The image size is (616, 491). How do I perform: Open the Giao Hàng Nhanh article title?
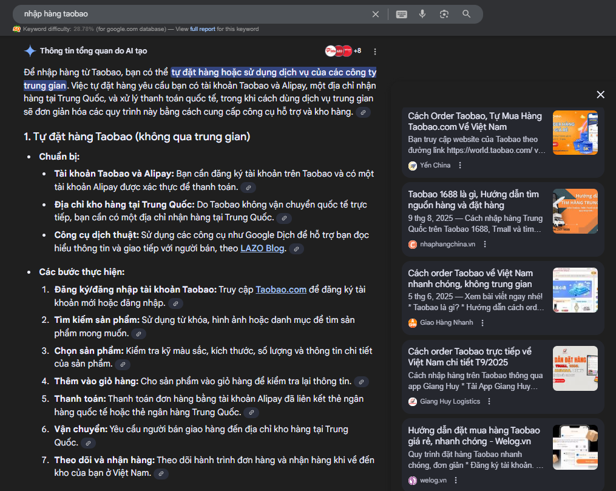point(470,279)
